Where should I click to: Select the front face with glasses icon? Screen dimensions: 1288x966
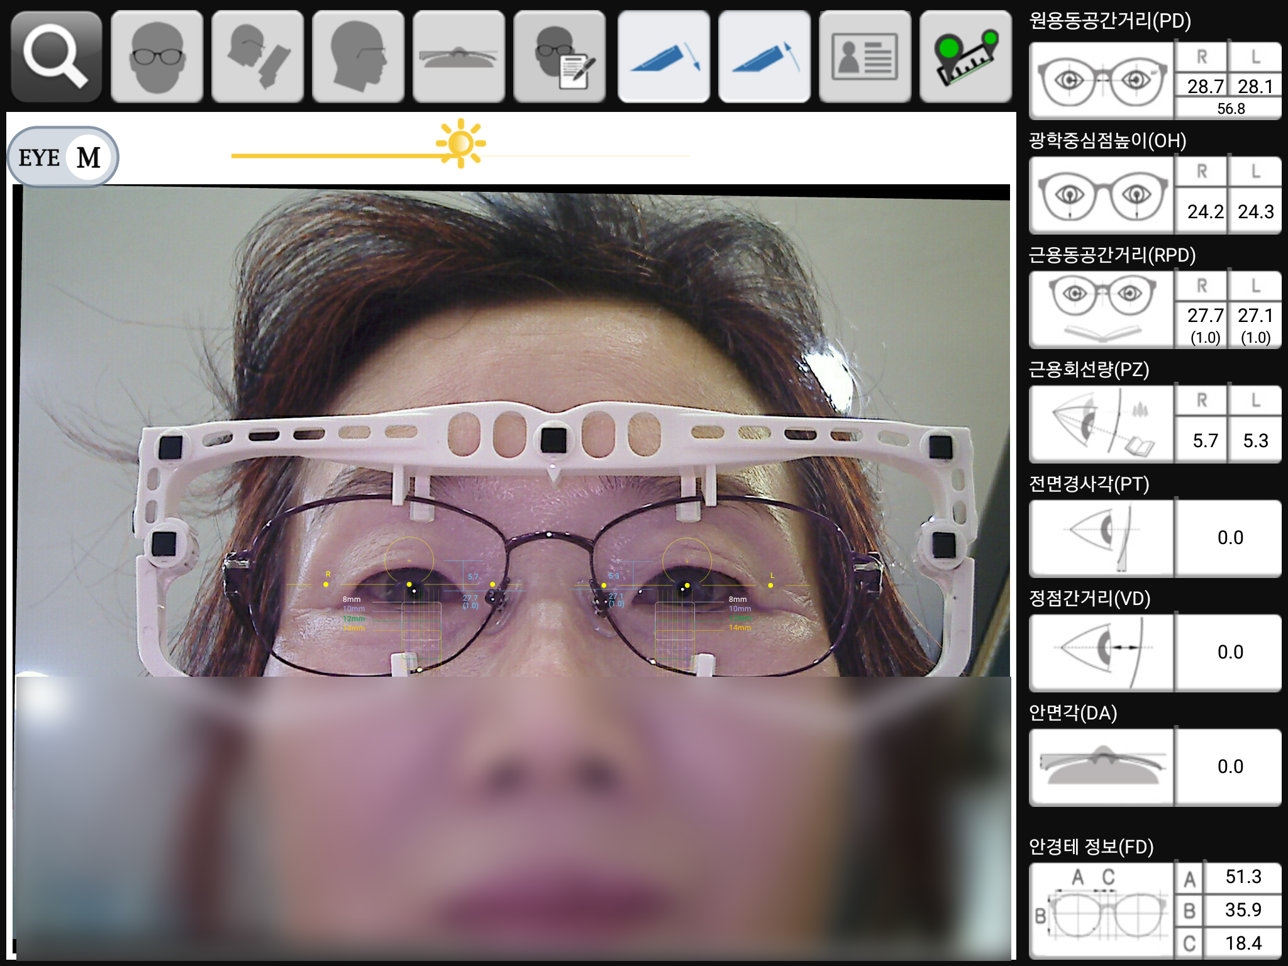tap(157, 57)
